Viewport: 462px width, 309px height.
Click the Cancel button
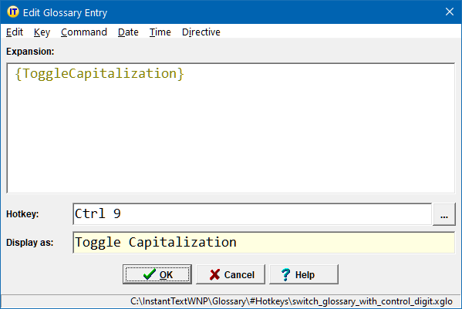[231, 274]
